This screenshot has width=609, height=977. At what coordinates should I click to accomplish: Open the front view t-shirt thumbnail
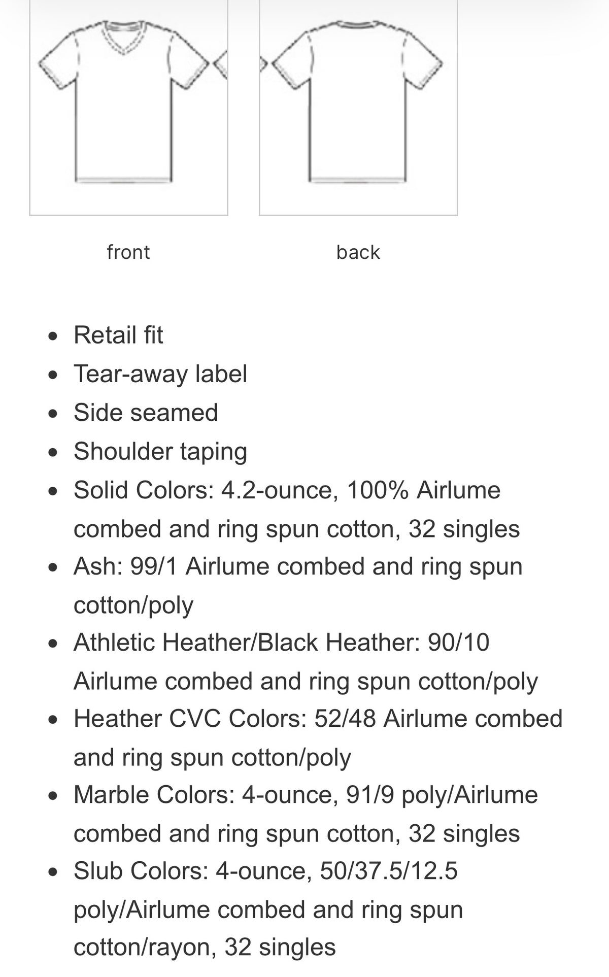pos(128,107)
